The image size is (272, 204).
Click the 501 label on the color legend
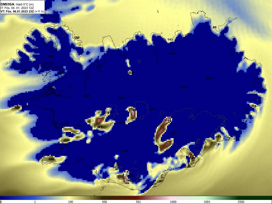coord(138,202)
